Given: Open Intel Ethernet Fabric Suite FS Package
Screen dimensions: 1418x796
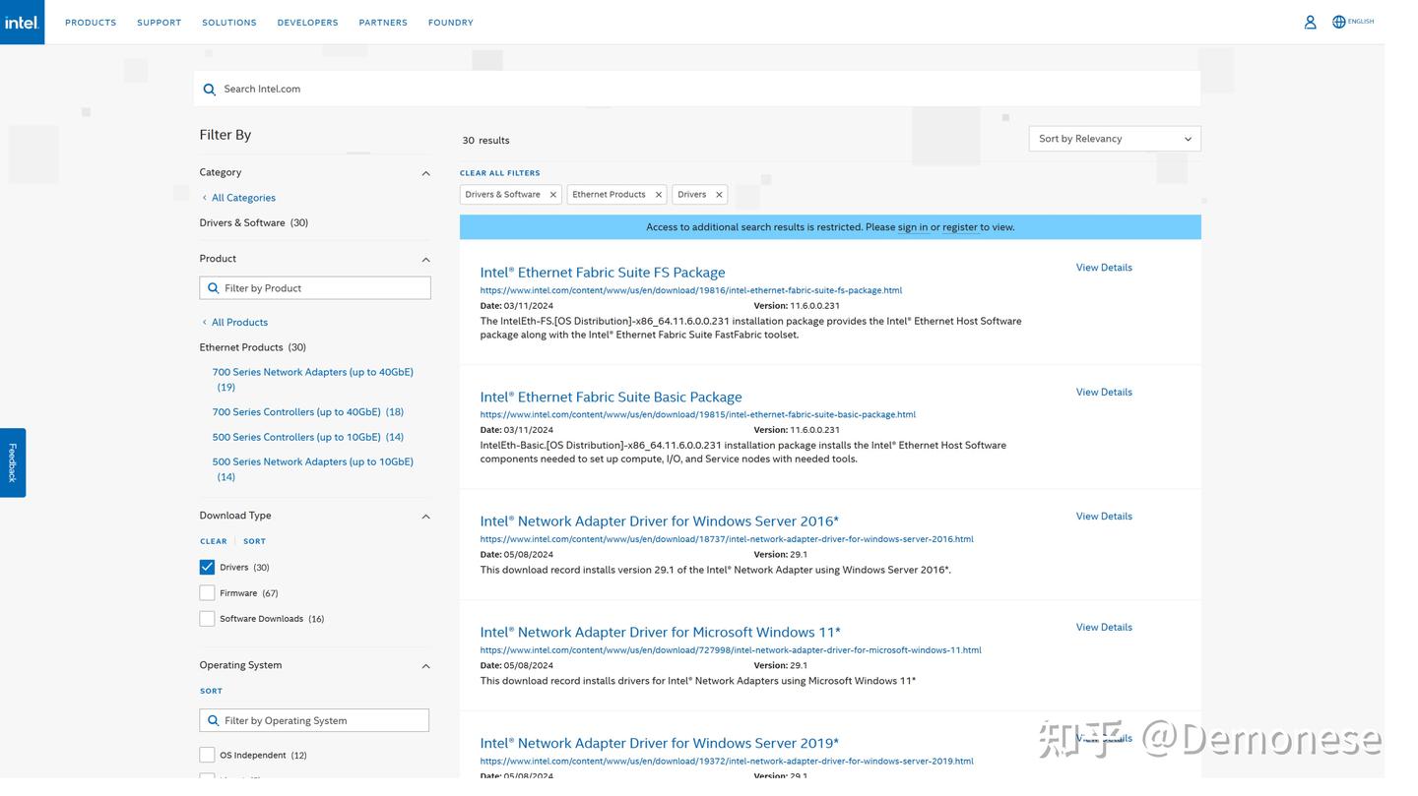Looking at the screenshot, I should click(x=603, y=273).
